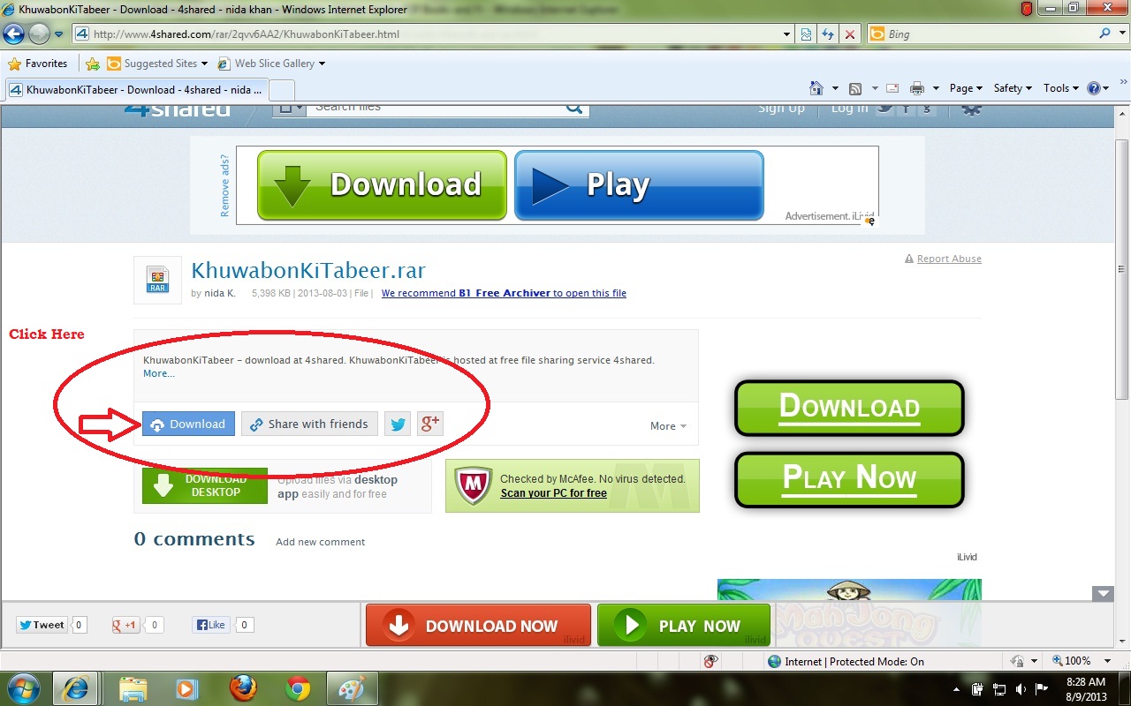Click the Print icon in command bar
Screen dimensions: 1131x706
click(x=917, y=88)
